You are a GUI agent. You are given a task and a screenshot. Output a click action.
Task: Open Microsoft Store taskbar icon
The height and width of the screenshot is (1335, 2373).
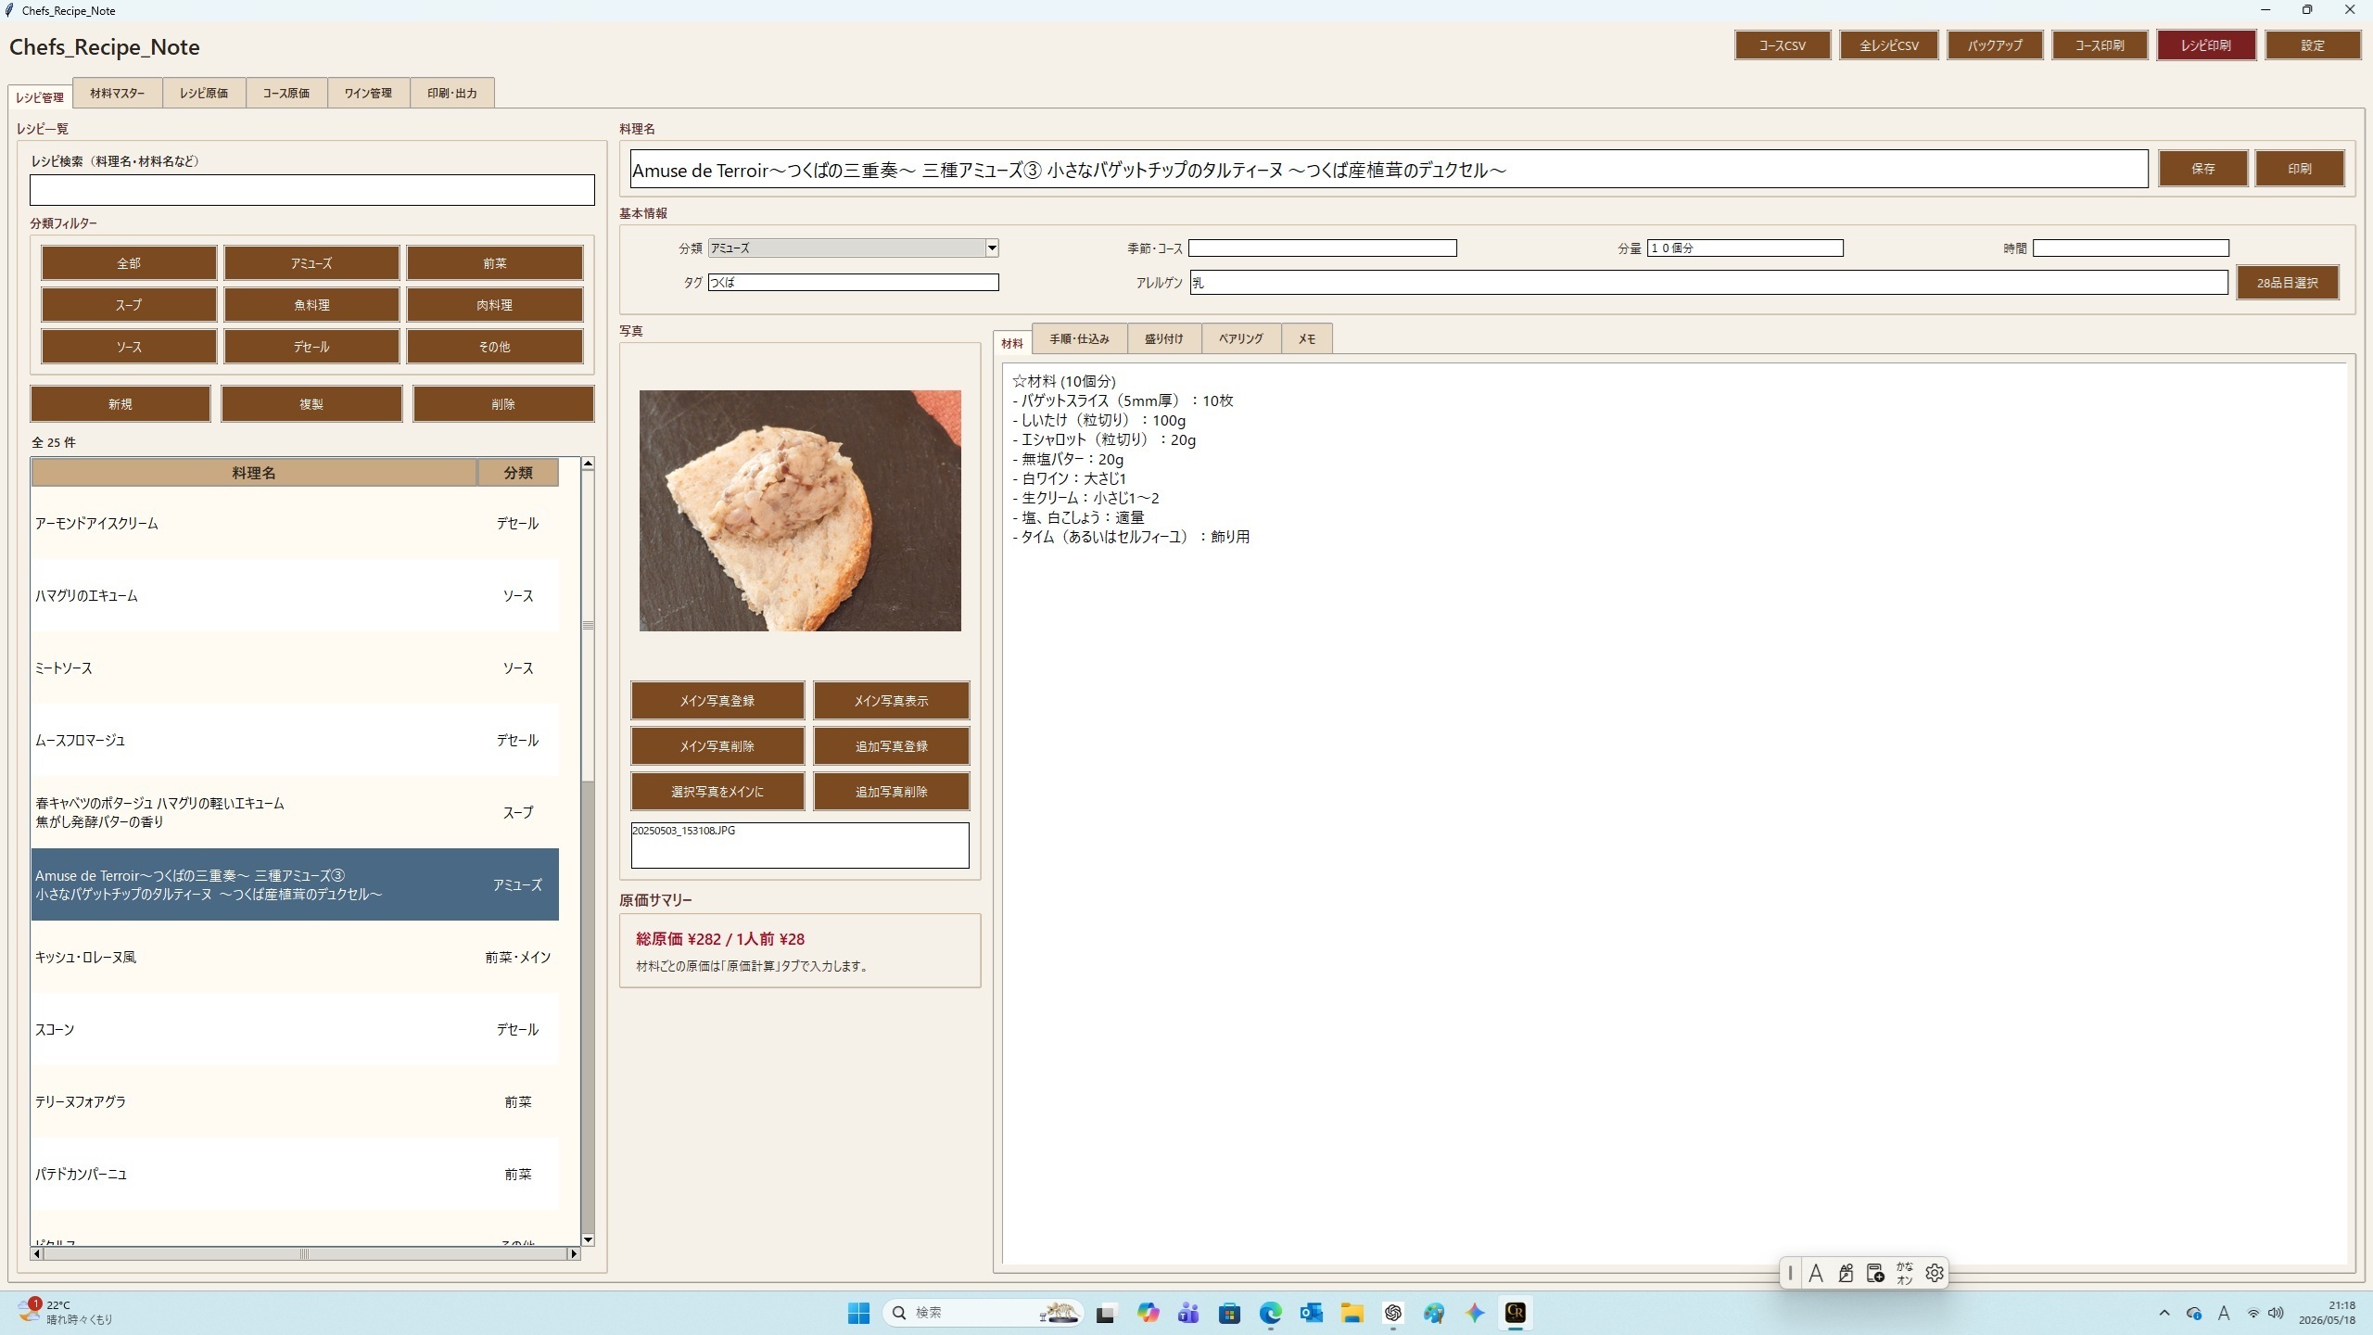point(1229,1313)
